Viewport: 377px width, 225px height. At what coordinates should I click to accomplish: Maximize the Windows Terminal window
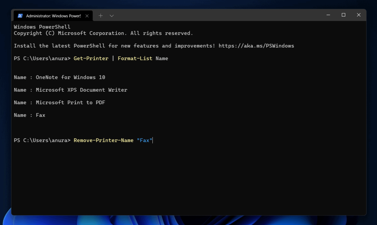343,15
